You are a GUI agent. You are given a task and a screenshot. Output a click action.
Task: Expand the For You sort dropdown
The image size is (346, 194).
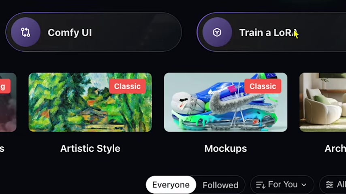(x=282, y=185)
